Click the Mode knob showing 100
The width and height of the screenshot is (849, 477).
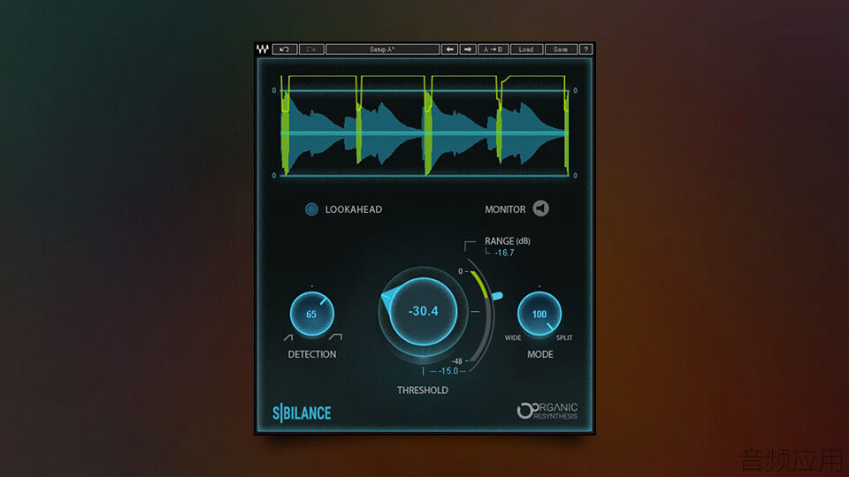(x=539, y=314)
